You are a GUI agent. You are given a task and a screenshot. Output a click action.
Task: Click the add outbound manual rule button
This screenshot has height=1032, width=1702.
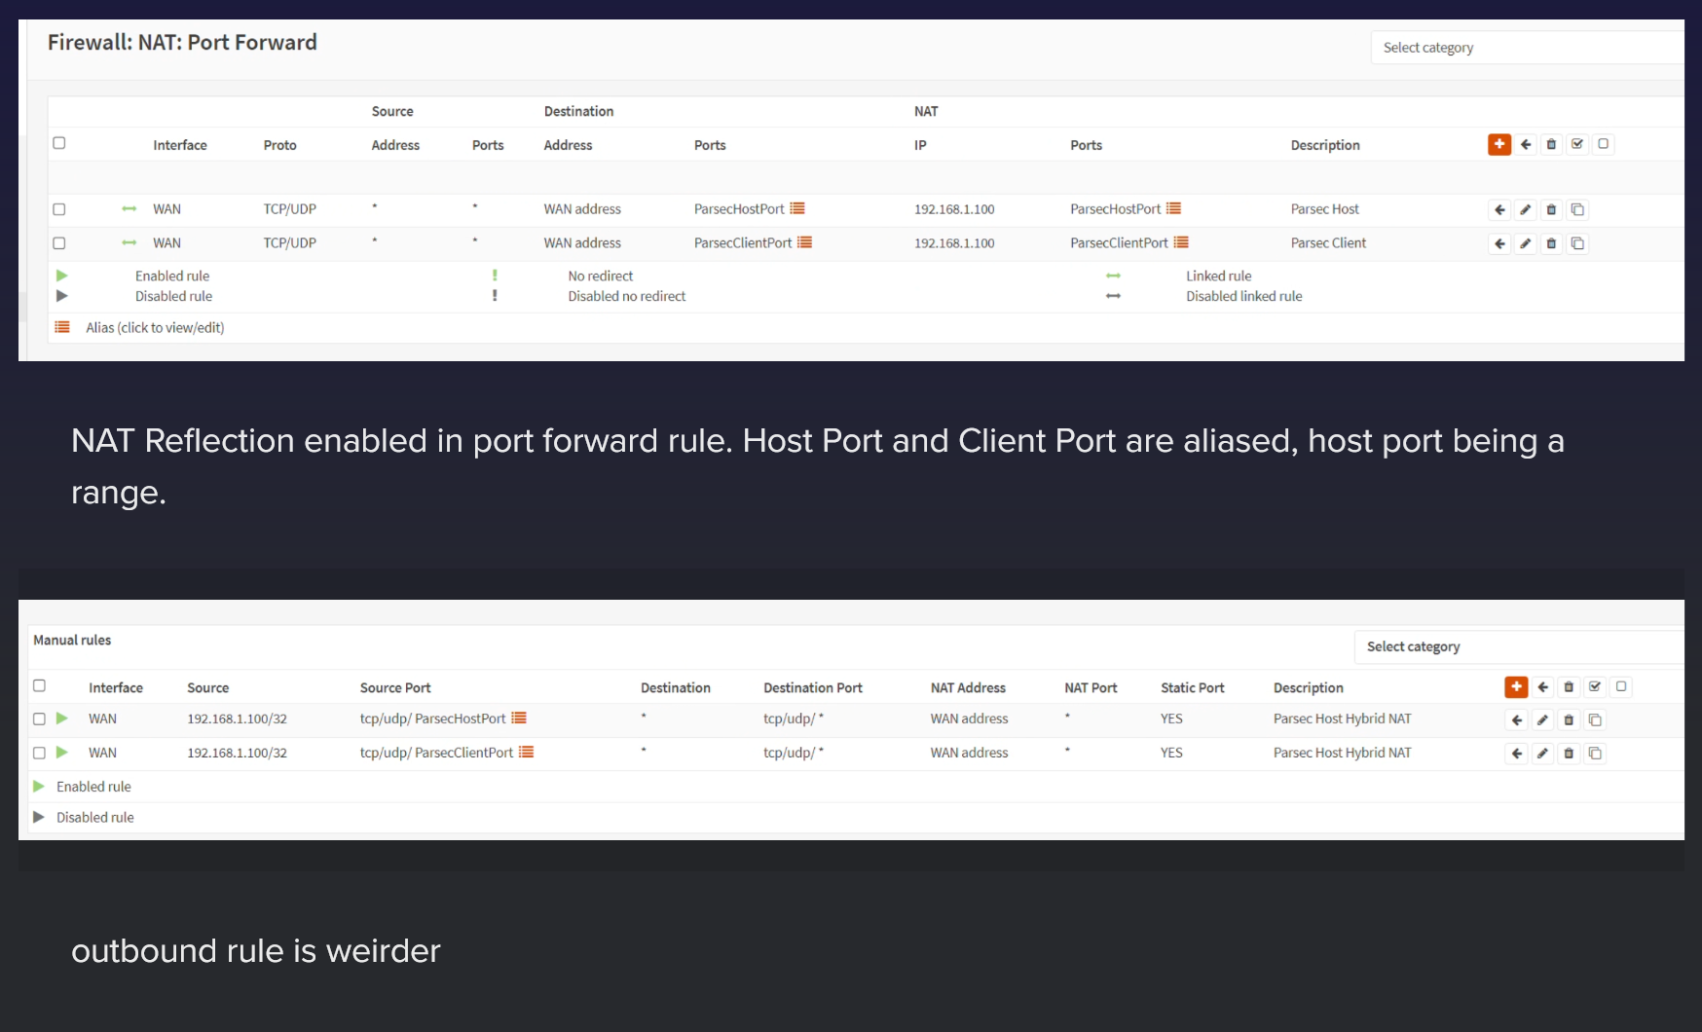(1516, 687)
